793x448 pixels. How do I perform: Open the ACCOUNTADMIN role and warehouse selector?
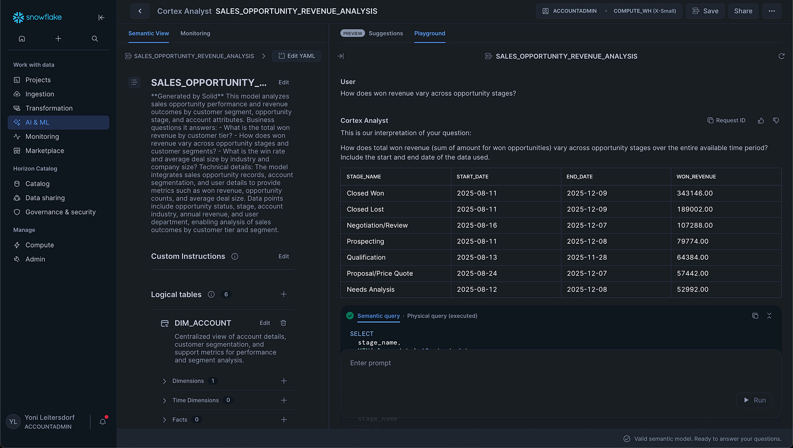point(609,11)
